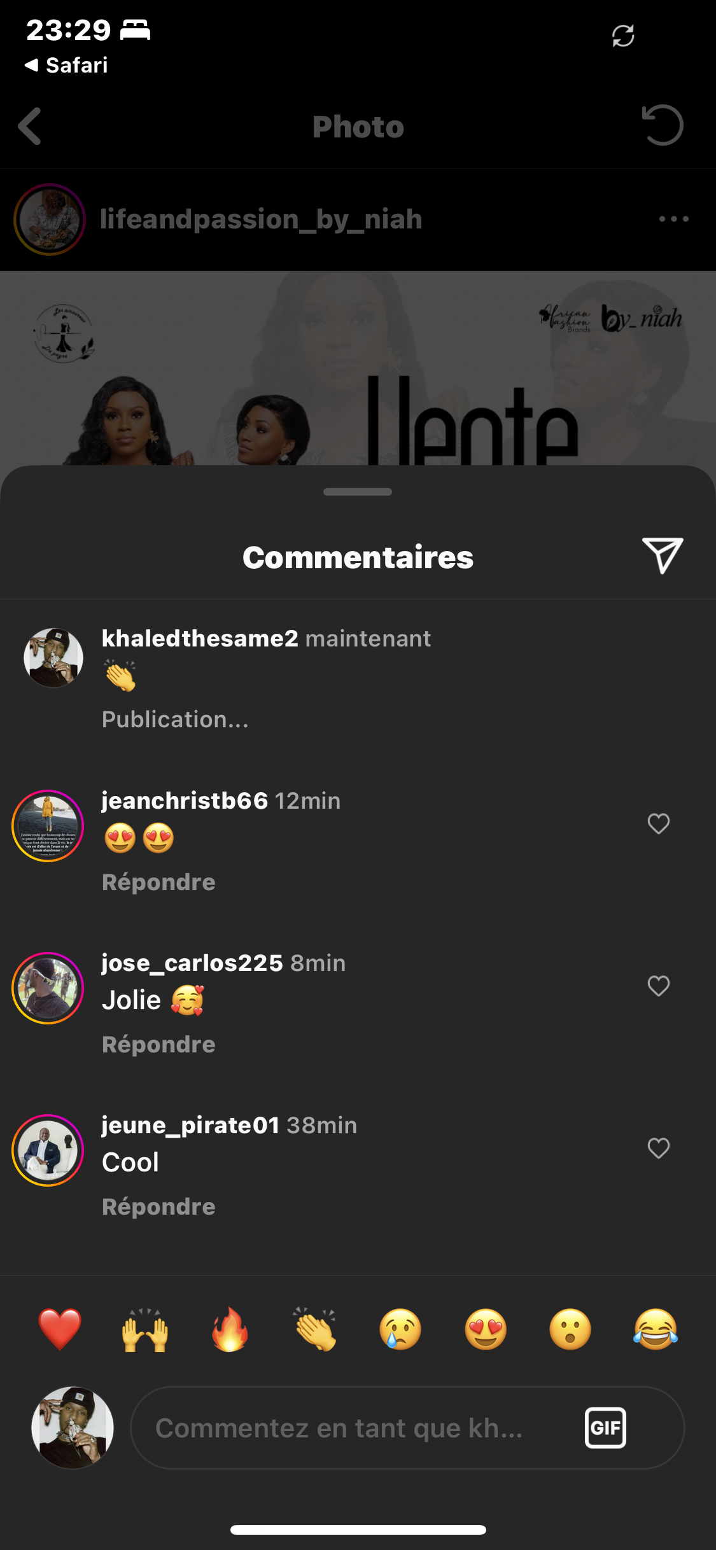Insert the raised hands emoji

[145, 1329]
